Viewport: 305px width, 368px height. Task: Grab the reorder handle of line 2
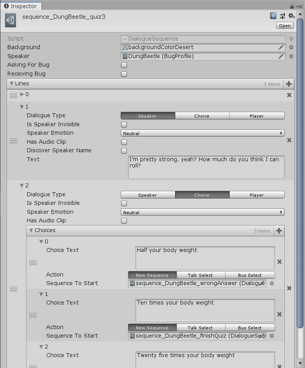pos(14,289)
